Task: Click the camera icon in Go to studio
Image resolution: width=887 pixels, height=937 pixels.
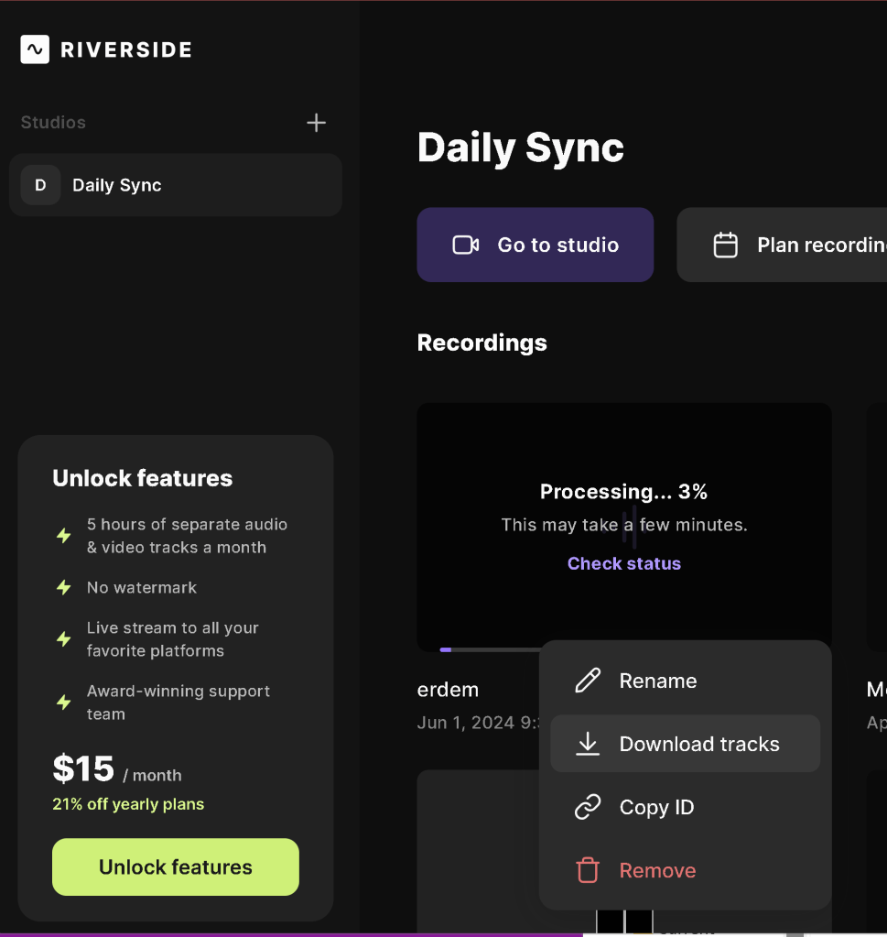Action: 466,245
